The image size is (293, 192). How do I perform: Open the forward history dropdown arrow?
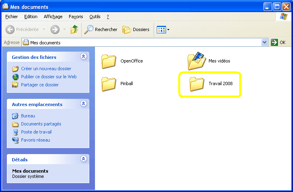pos(64,29)
